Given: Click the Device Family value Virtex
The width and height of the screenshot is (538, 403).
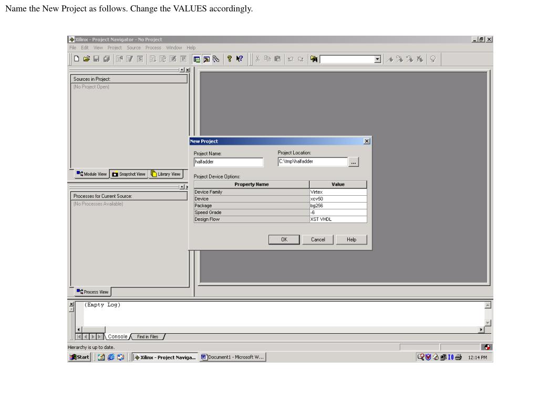Looking at the screenshot, I should pos(338,192).
